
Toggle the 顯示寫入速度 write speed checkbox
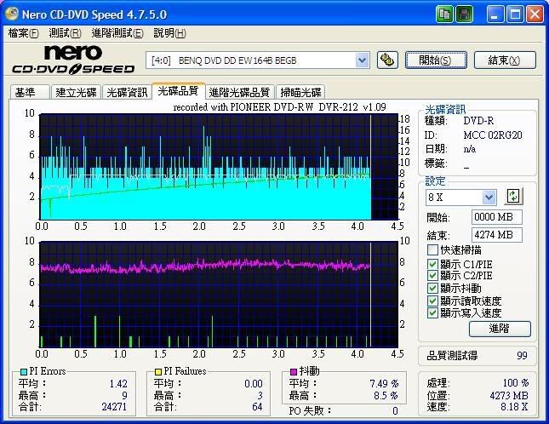[432, 312]
